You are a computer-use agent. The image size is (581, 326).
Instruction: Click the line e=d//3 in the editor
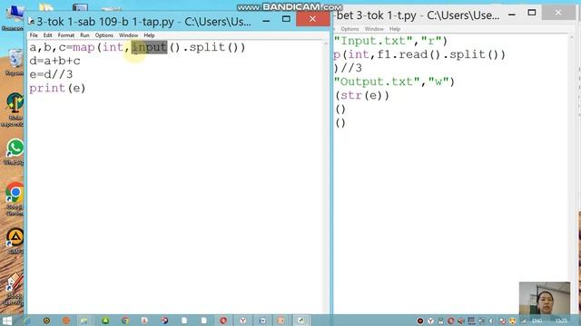coord(51,74)
